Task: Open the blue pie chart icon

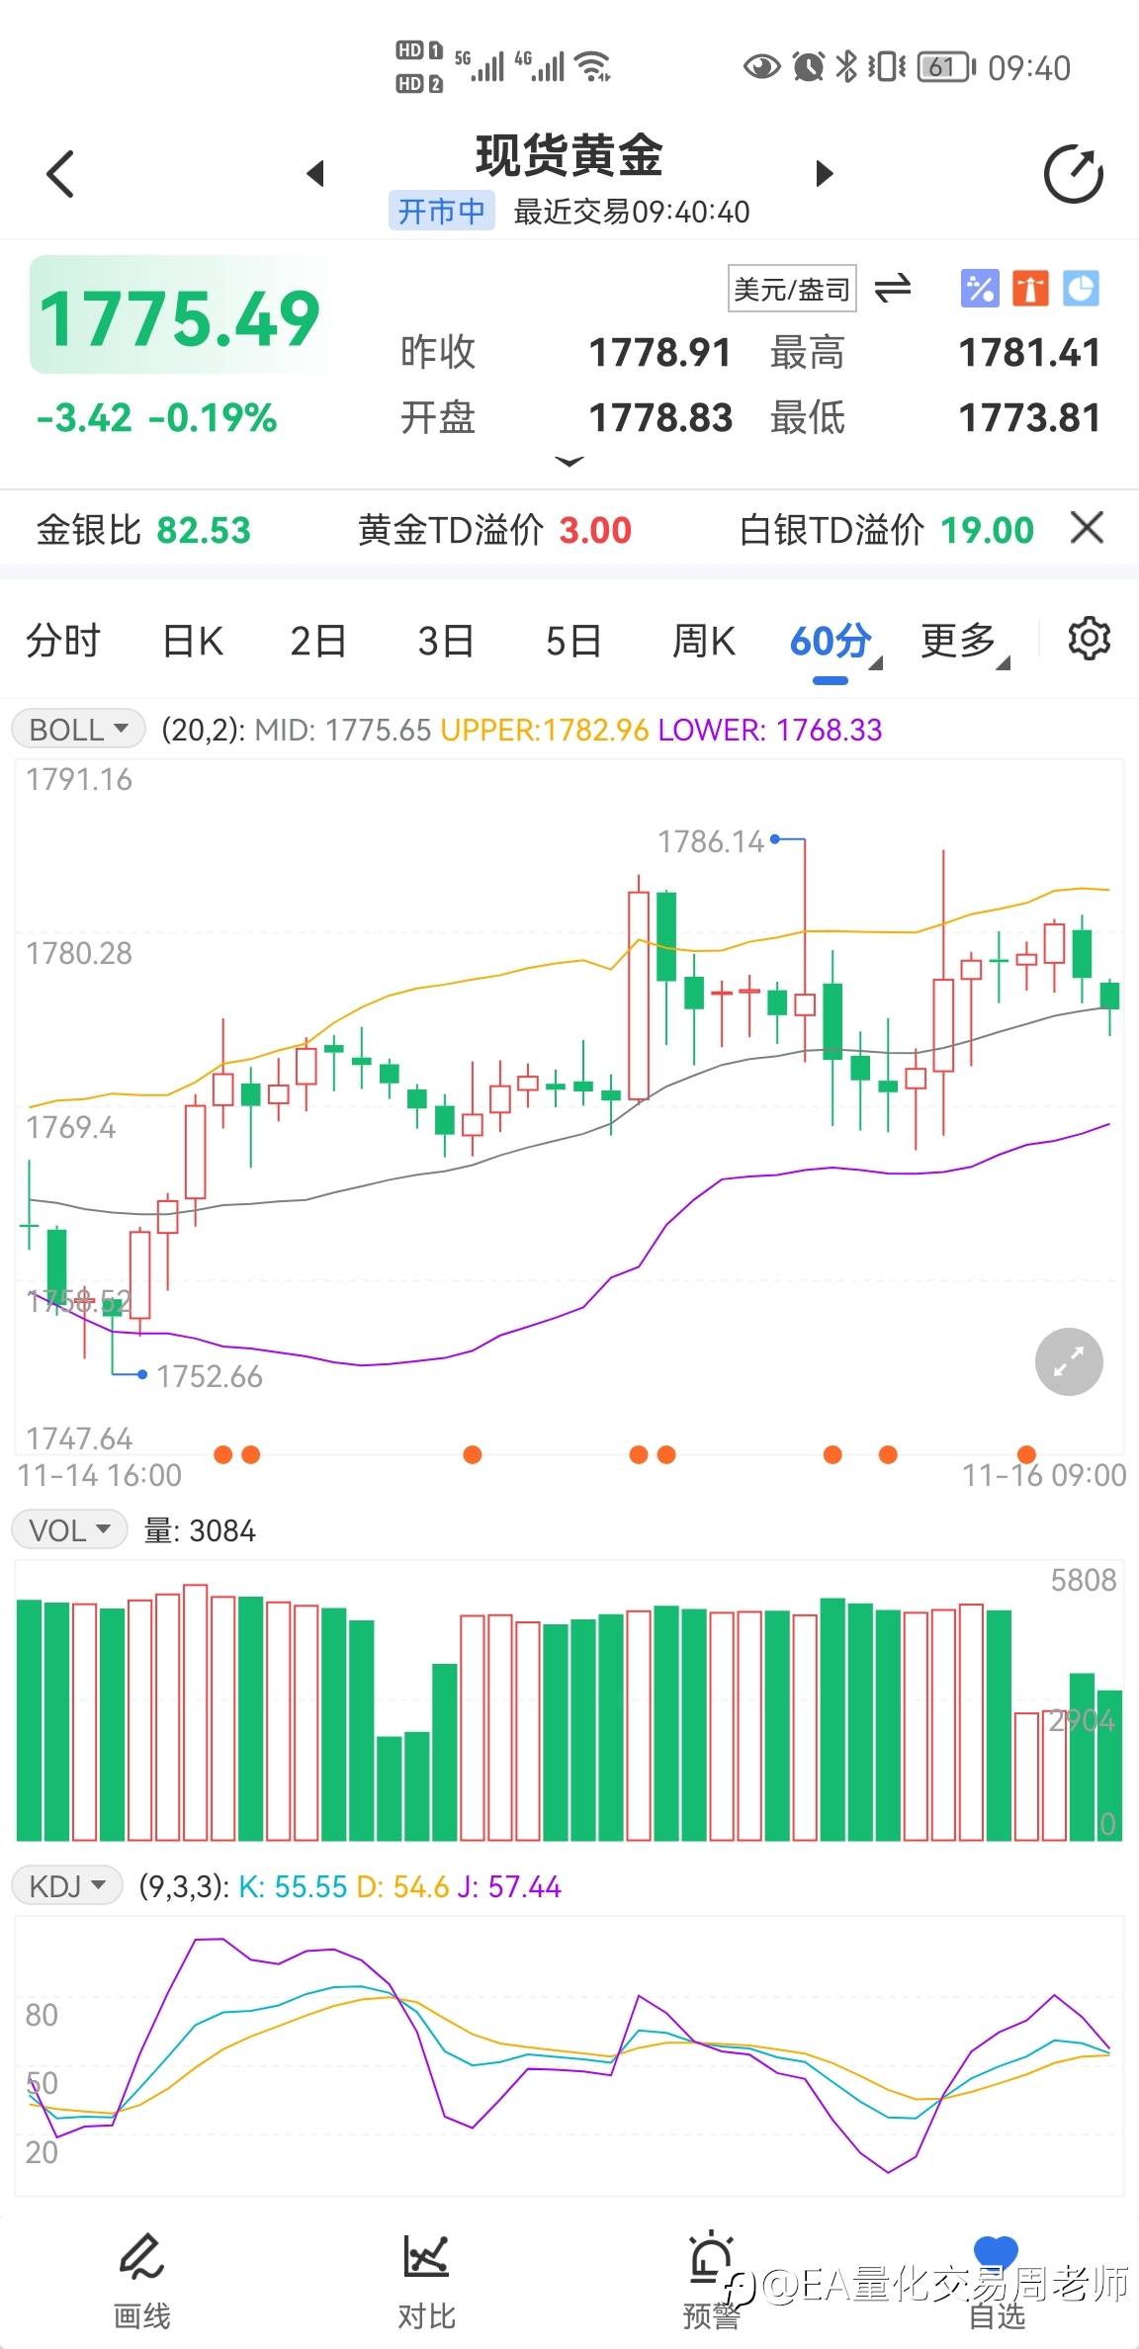Action: click(x=1081, y=289)
